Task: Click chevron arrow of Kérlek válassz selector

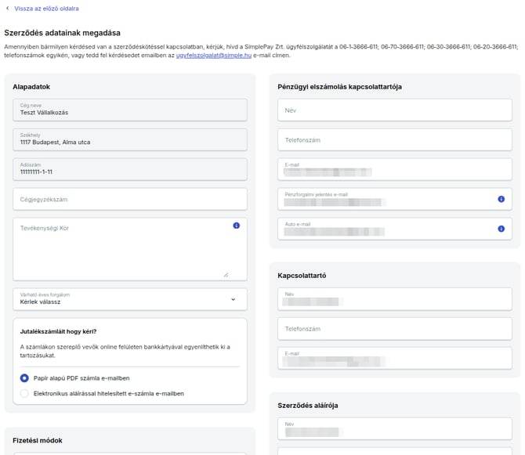Action: coord(233,299)
